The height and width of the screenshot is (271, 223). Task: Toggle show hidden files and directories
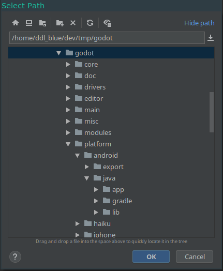[x=107, y=23]
